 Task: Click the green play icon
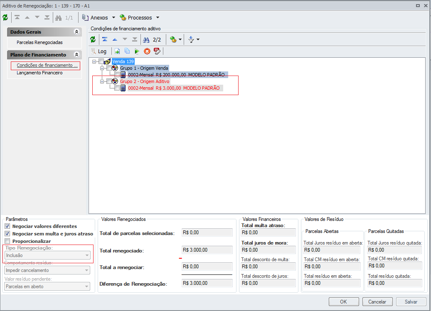[137, 51]
